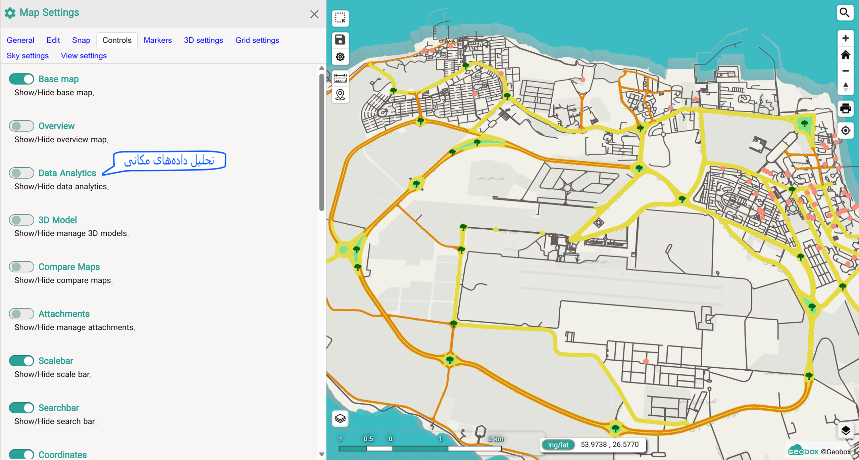Click the 3D Model label
This screenshot has height=460, width=859.
point(58,220)
